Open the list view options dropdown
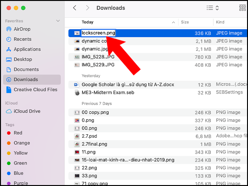Viewport: 248px width, 186px height. [213, 8]
